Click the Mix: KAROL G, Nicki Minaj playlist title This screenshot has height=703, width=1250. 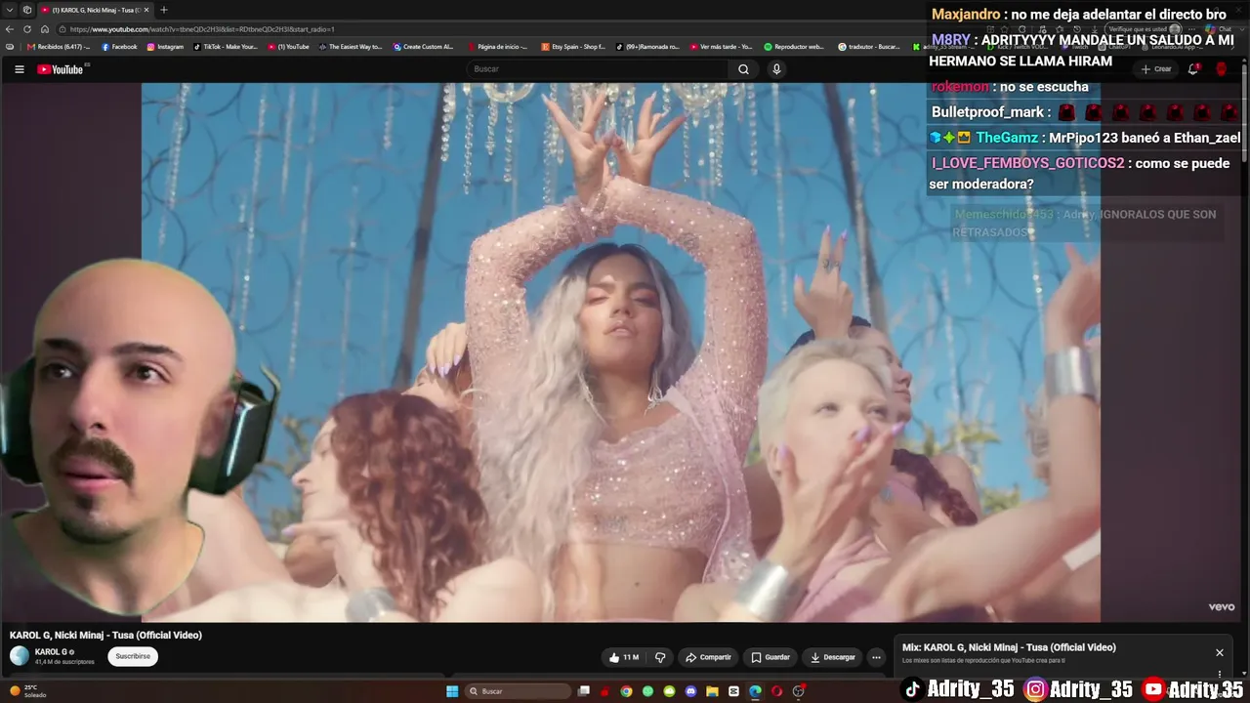click(1009, 647)
